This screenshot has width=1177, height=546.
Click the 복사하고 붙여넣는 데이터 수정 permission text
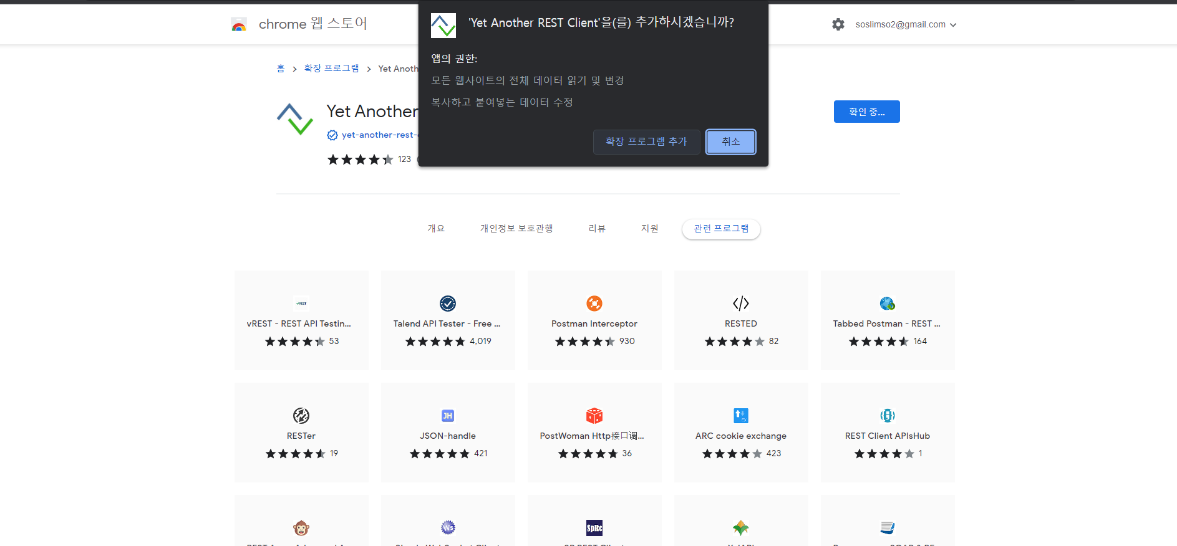coord(502,102)
